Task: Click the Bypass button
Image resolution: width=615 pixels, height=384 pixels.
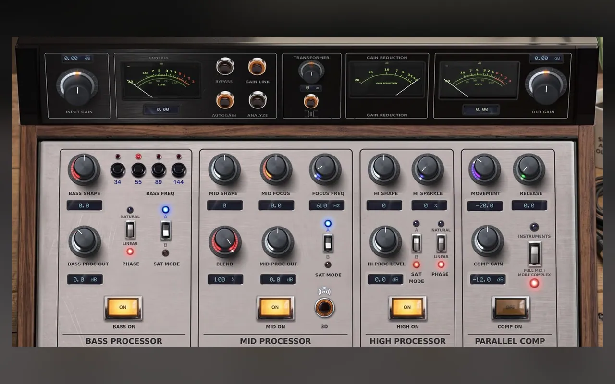Action: (224, 67)
